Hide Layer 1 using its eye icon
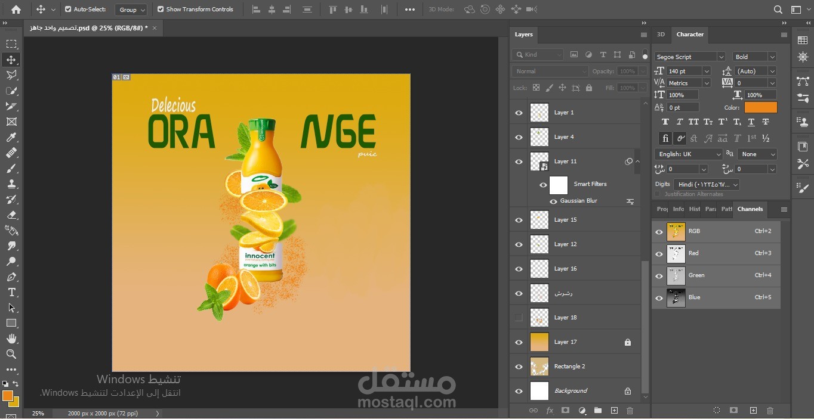The image size is (814, 419). coord(519,113)
